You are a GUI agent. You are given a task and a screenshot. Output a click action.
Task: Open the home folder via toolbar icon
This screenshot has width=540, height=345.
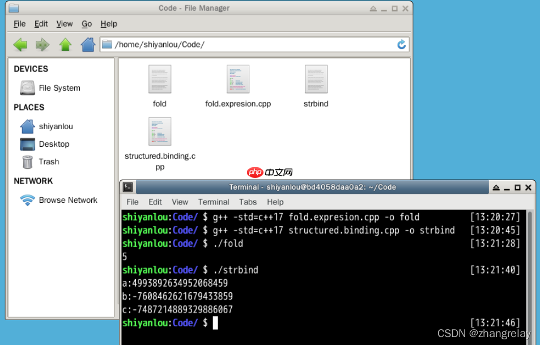87,44
